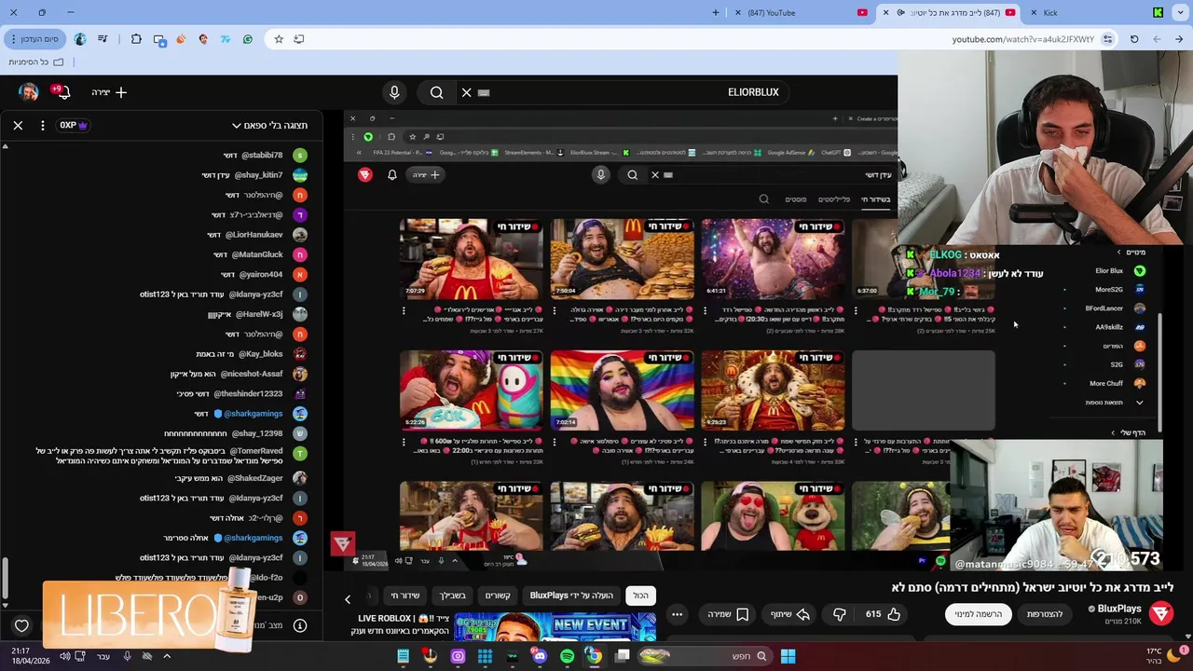Start voice search with the microphone
Viewport: 1193px width, 671px height.
pyautogui.click(x=394, y=92)
